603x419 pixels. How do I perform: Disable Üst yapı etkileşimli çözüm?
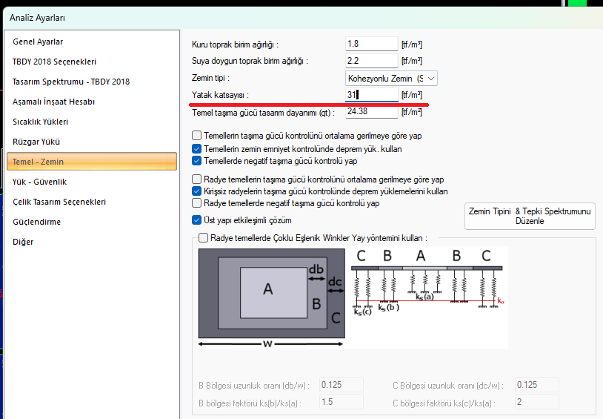point(196,220)
